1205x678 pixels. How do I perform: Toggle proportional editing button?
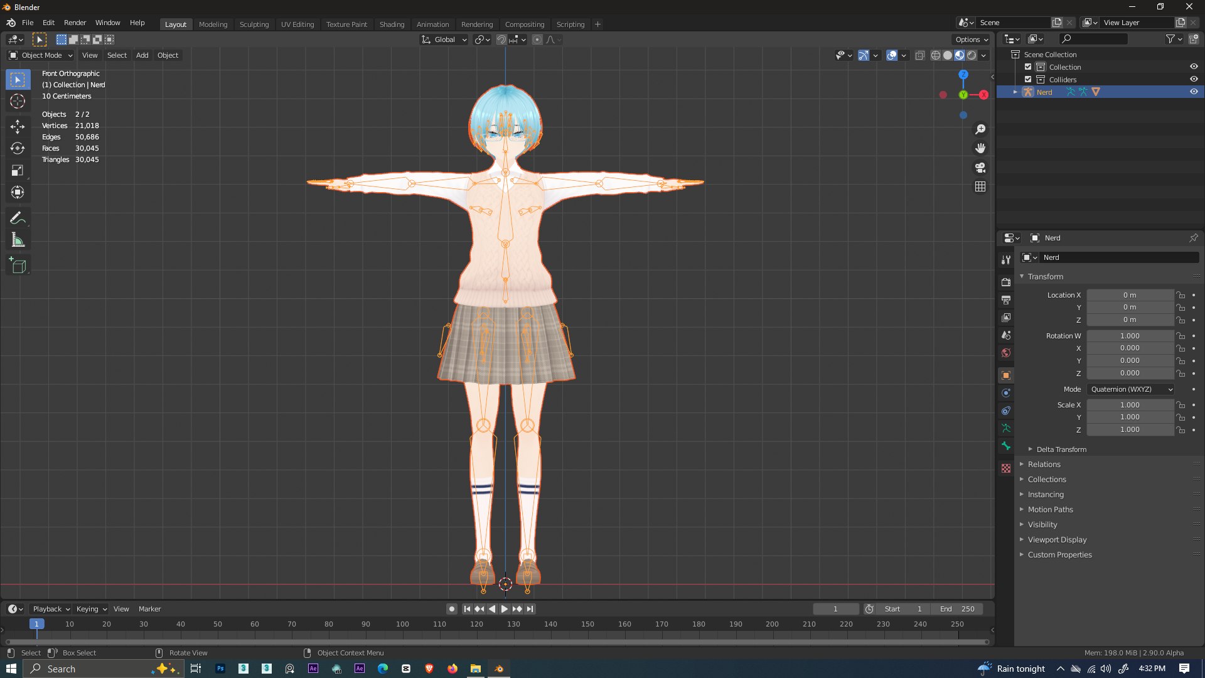pyautogui.click(x=537, y=40)
